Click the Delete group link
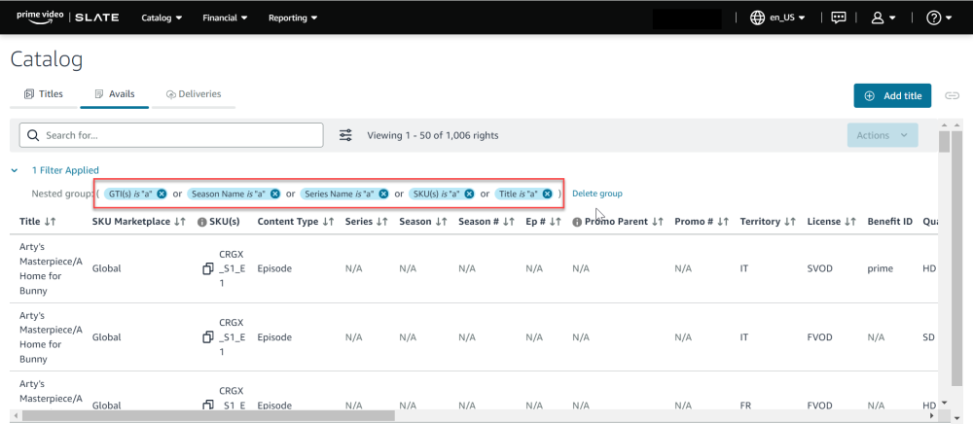 pos(596,194)
